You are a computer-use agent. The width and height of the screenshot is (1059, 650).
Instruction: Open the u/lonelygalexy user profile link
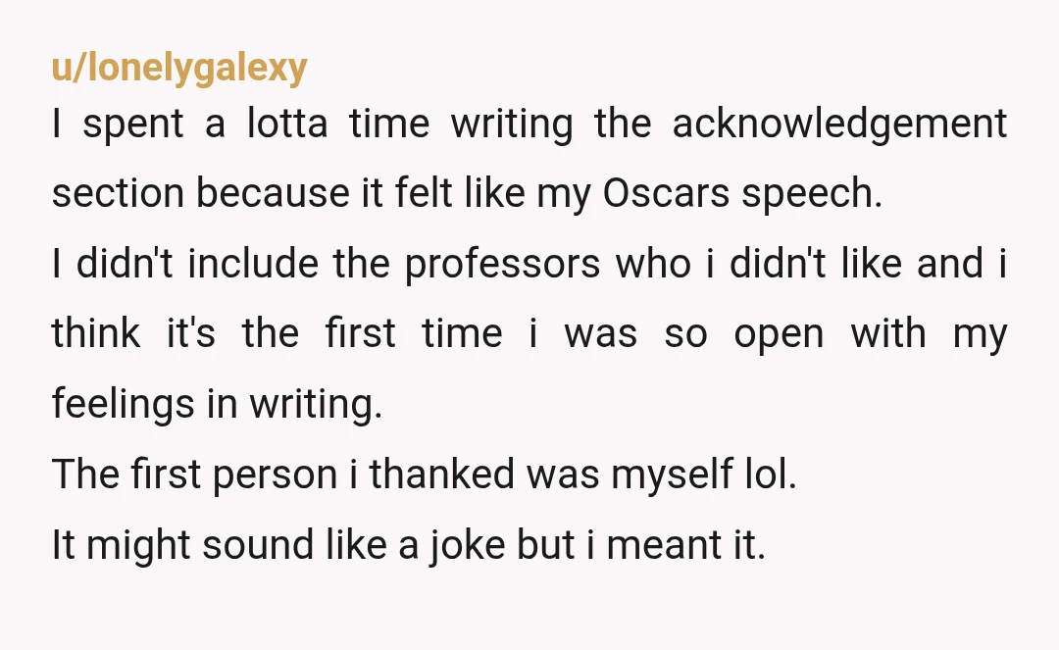tap(179, 68)
